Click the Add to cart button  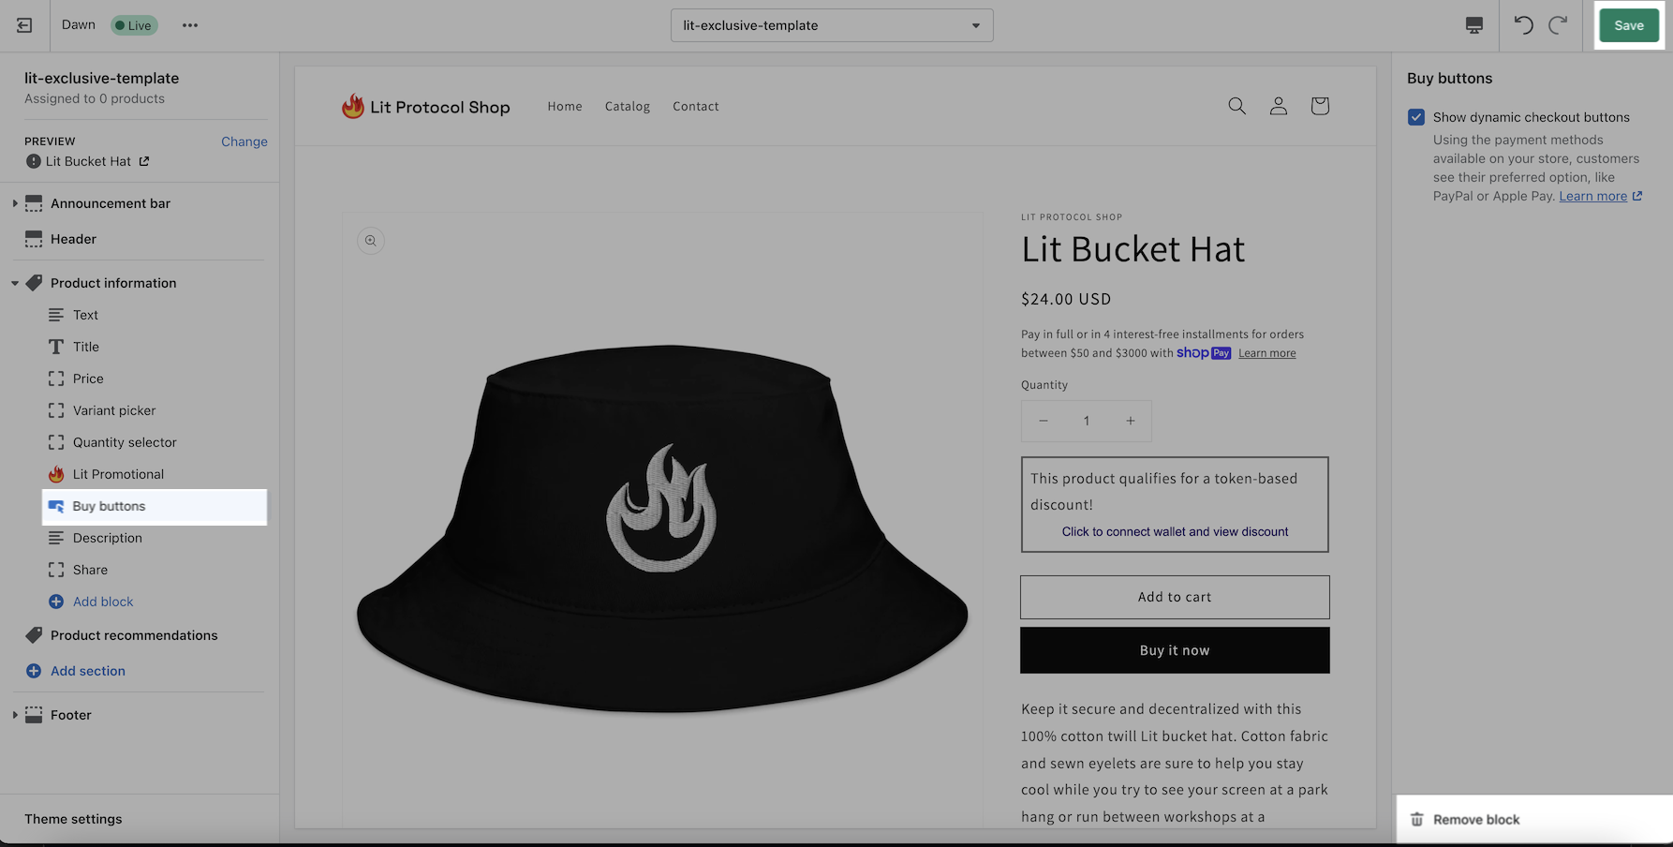[x=1175, y=597]
